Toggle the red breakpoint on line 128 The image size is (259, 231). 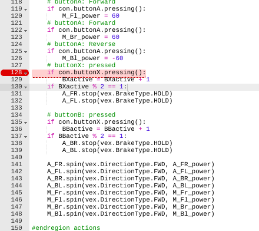[15, 72]
